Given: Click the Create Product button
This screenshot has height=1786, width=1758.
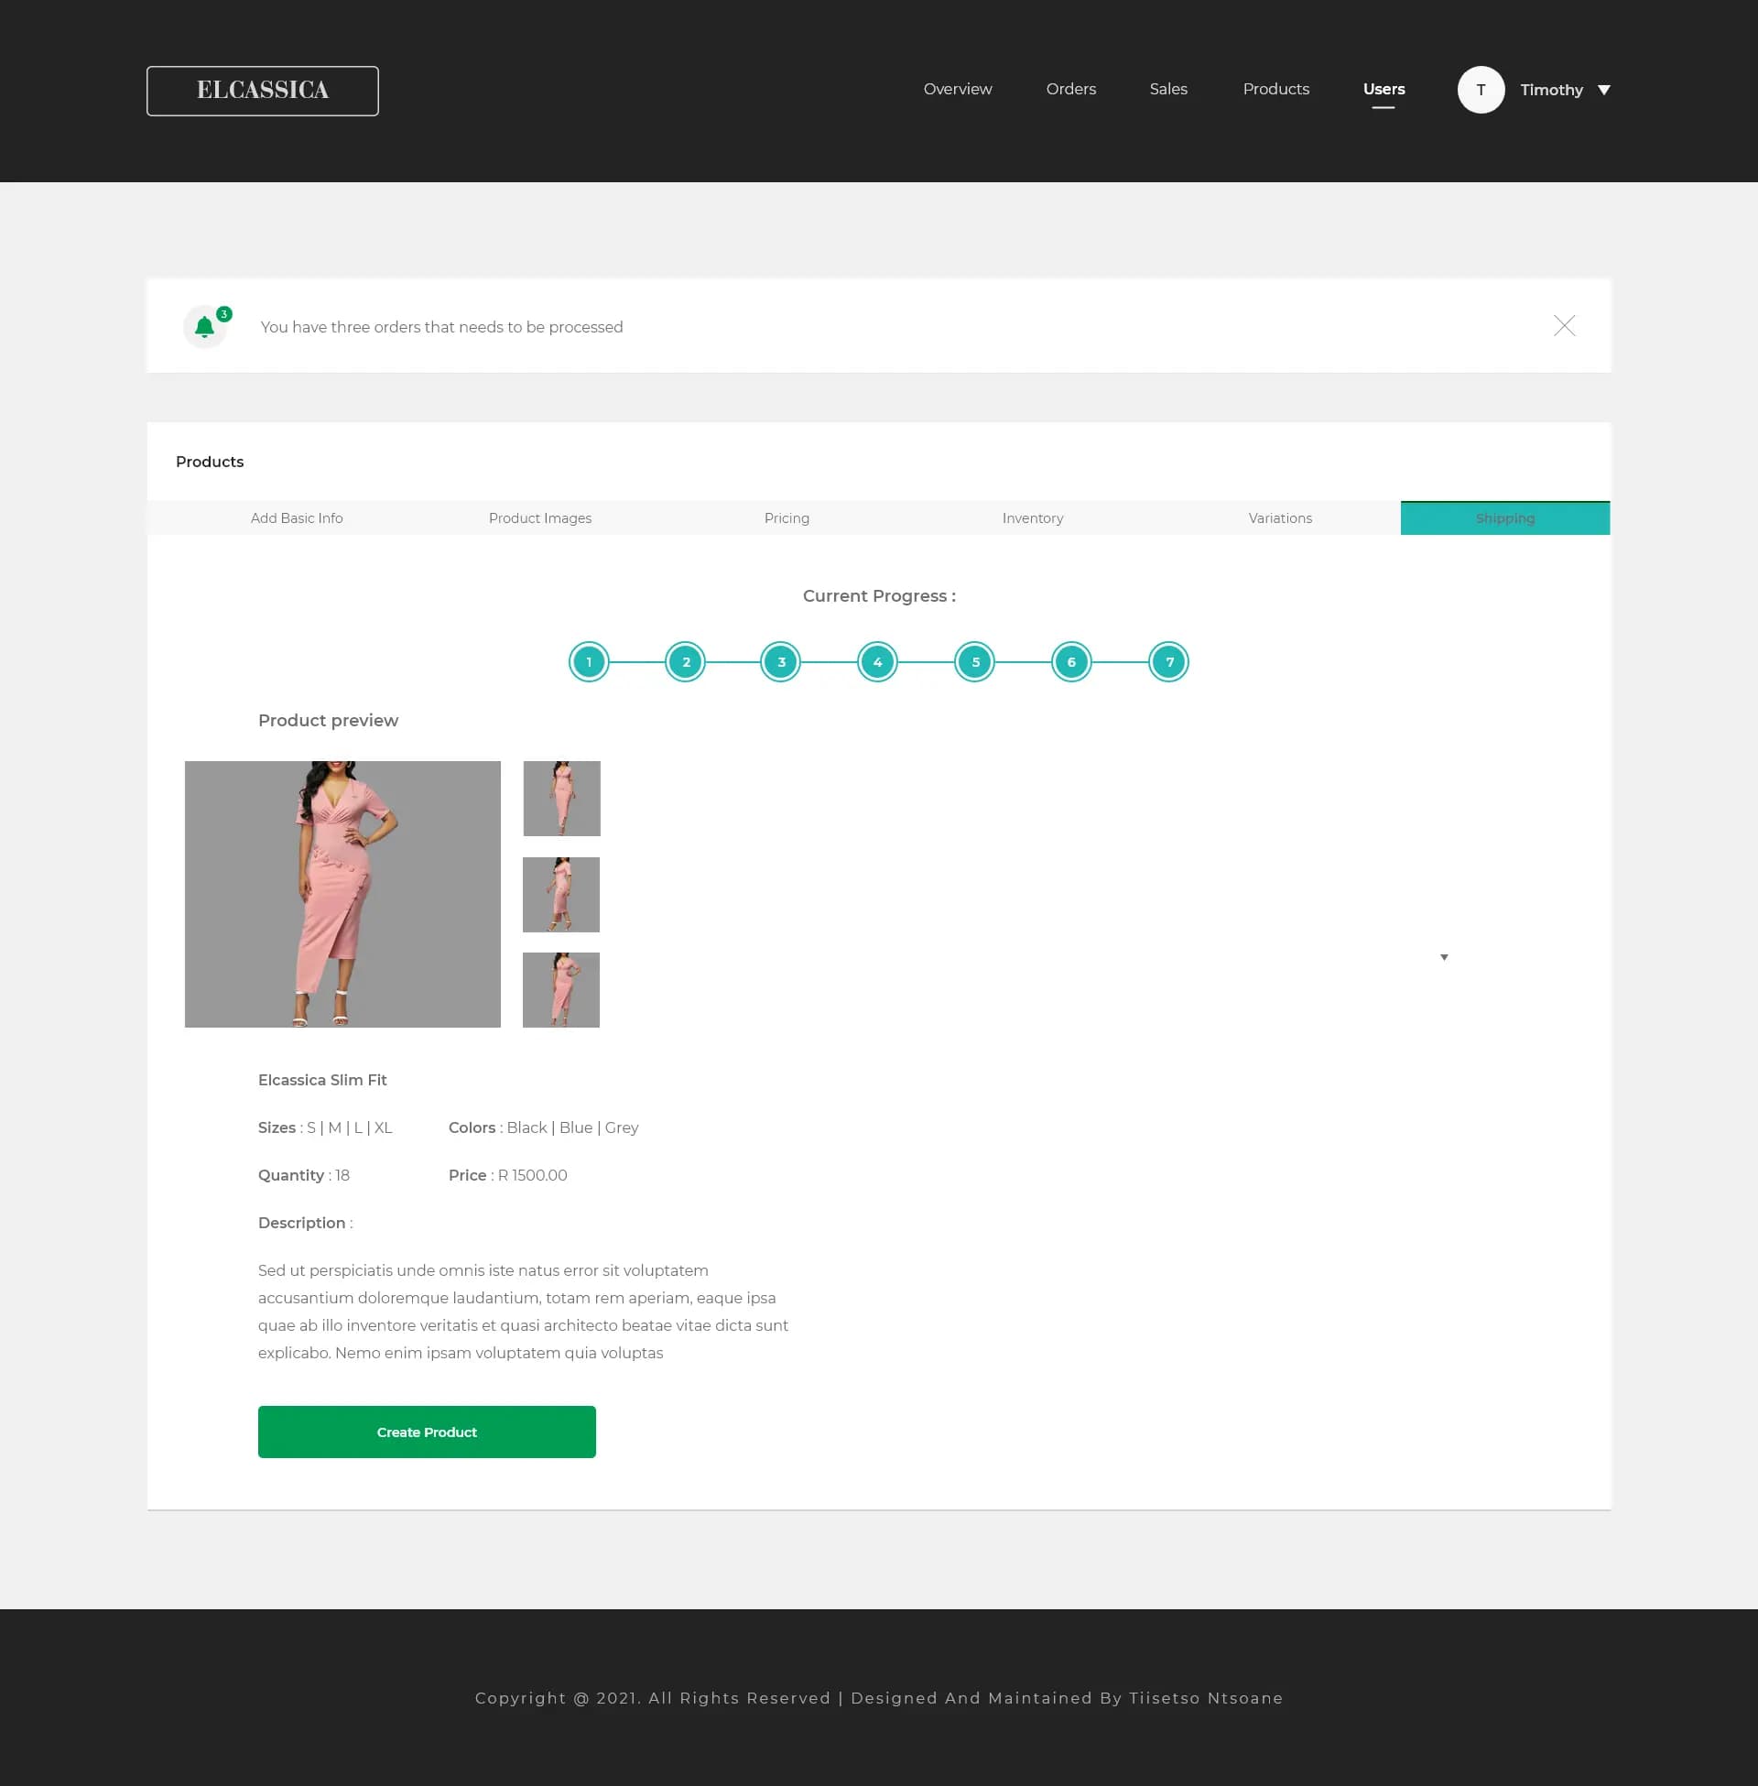Looking at the screenshot, I should click(x=427, y=1432).
